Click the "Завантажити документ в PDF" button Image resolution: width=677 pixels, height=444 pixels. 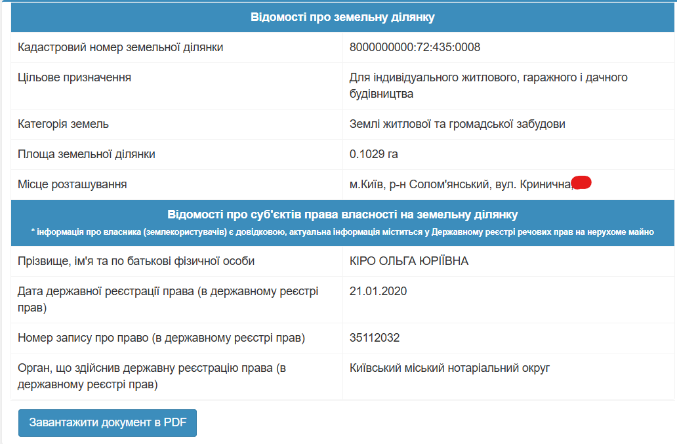coord(108,423)
